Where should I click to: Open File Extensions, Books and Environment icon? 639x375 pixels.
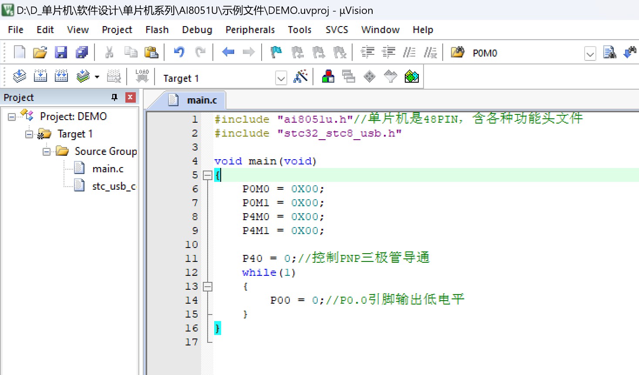tap(328, 77)
